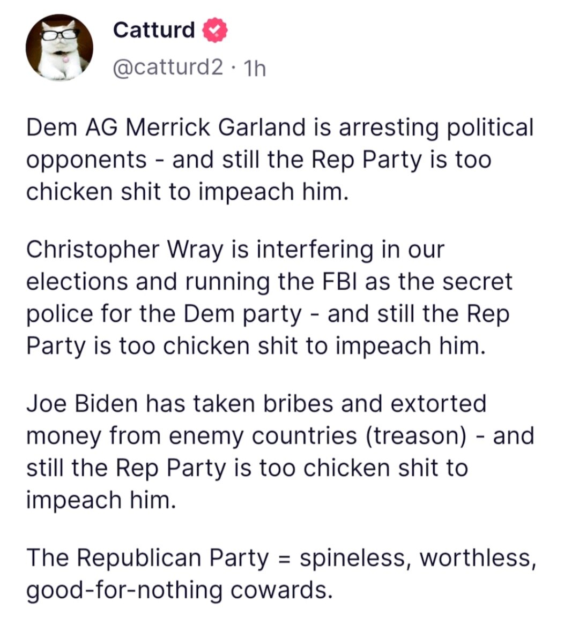Click the word money in third paragraph

coord(64,436)
